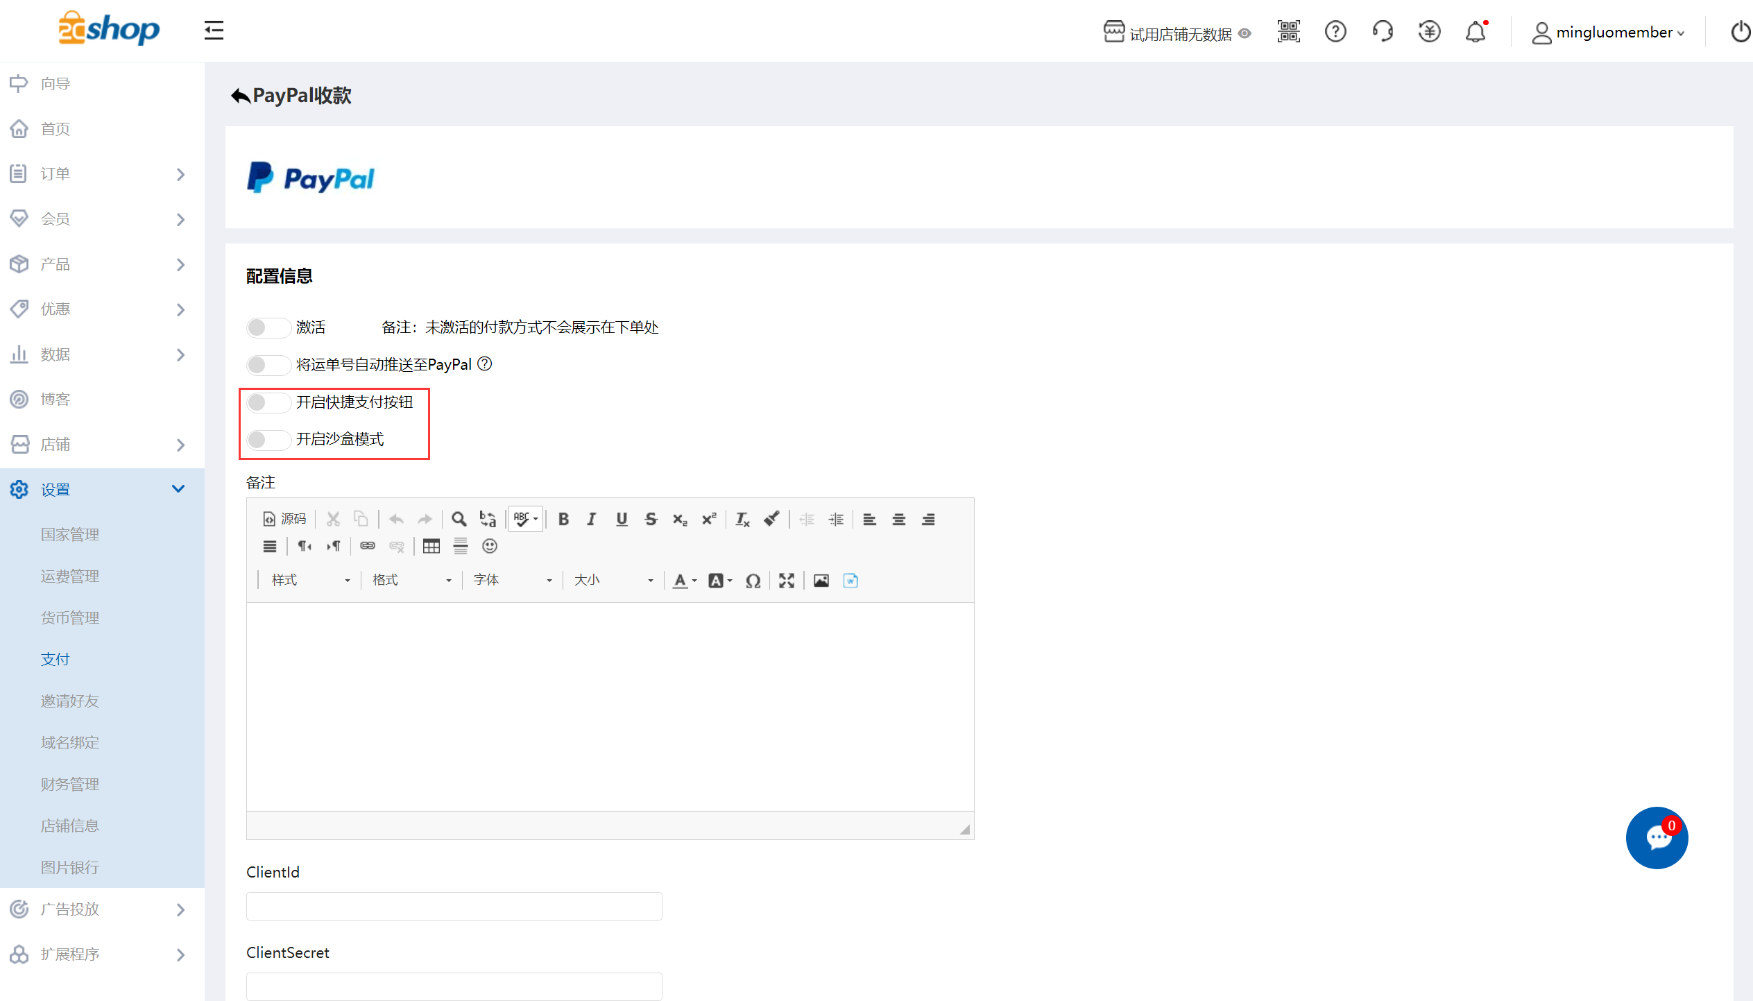Open the 字体 font dropdown
The height and width of the screenshot is (1001, 1753).
[x=512, y=581]
